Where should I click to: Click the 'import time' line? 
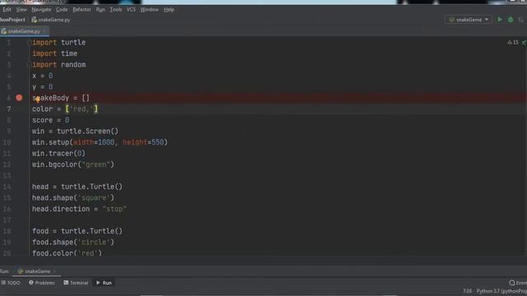(x=55, y=53)
